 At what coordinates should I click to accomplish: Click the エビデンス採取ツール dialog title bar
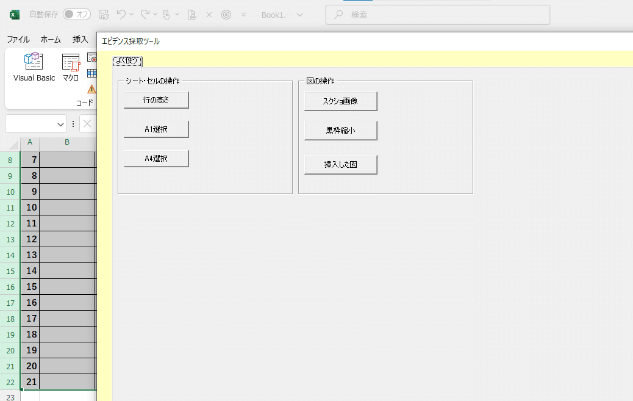[x=365, y=42]
